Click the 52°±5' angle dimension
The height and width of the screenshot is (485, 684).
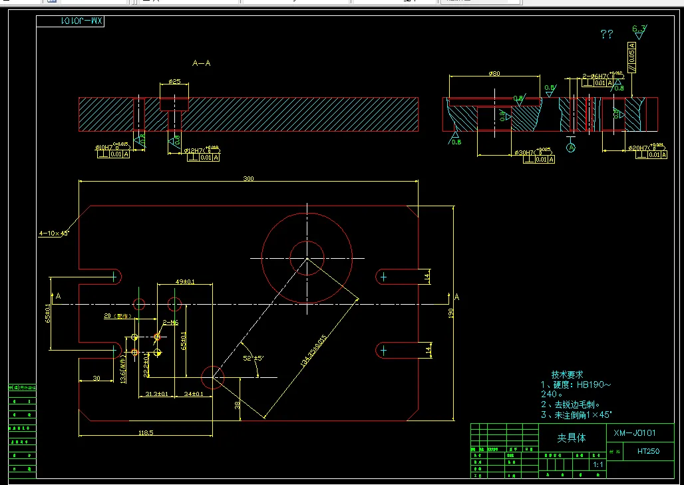click(x=254, y=358)
